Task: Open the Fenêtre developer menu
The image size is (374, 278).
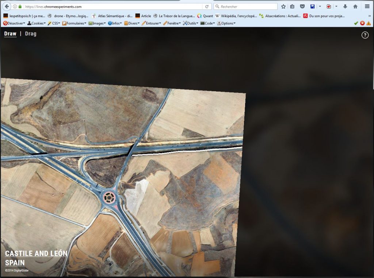Action: pos(172,23)
